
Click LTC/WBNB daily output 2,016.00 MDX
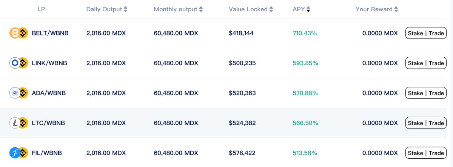coord(106,123)
